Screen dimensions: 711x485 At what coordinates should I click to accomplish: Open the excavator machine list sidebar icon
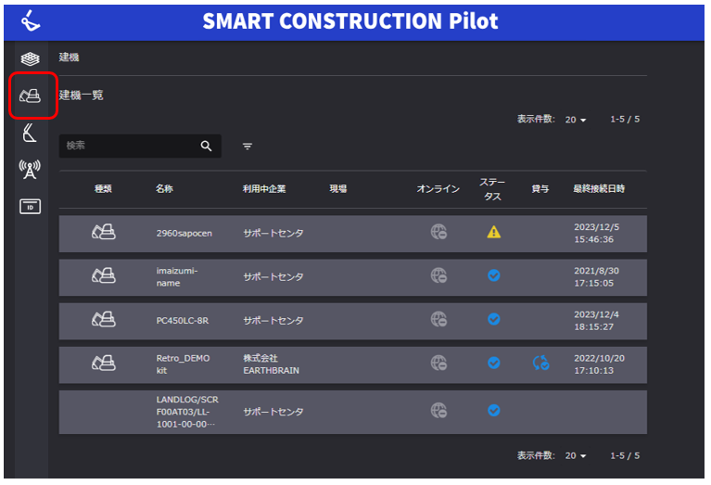pos(30,96)
